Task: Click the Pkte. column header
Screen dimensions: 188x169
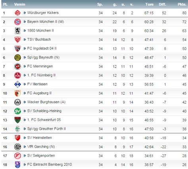Action: [182, 4]
